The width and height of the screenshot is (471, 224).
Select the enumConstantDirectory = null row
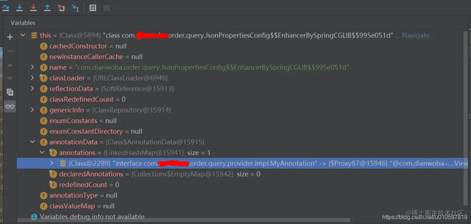pyautogui.click(x=240, y=131)
